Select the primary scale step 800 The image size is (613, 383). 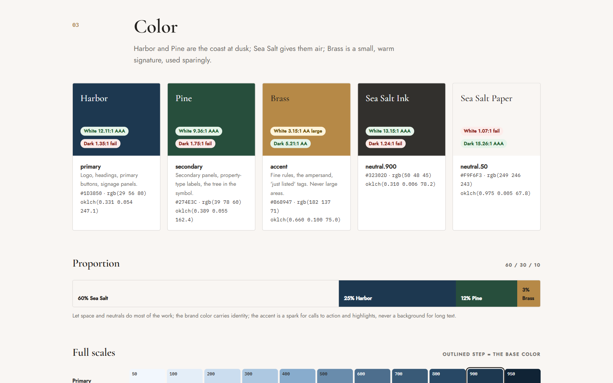tap(447, 376)
